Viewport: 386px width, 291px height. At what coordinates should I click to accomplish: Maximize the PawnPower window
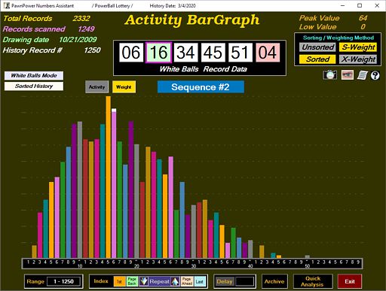click(360, 5)
